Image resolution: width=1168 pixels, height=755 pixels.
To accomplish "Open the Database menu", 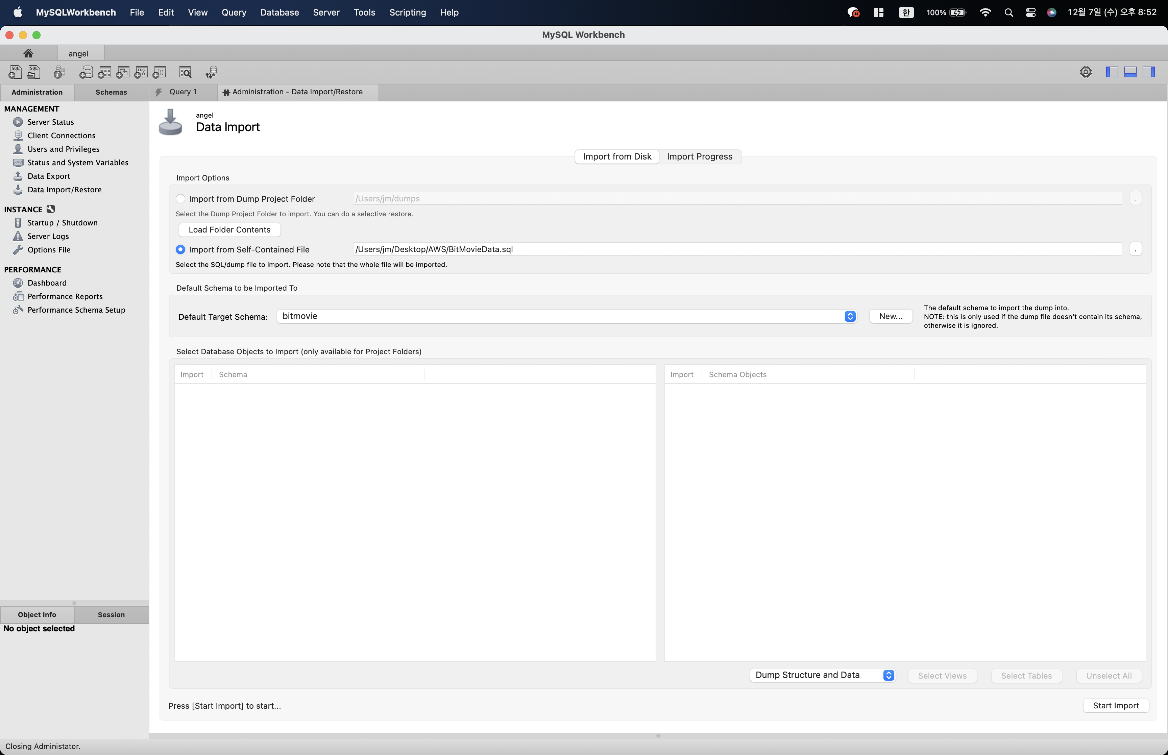I will [x=279, y=12].
